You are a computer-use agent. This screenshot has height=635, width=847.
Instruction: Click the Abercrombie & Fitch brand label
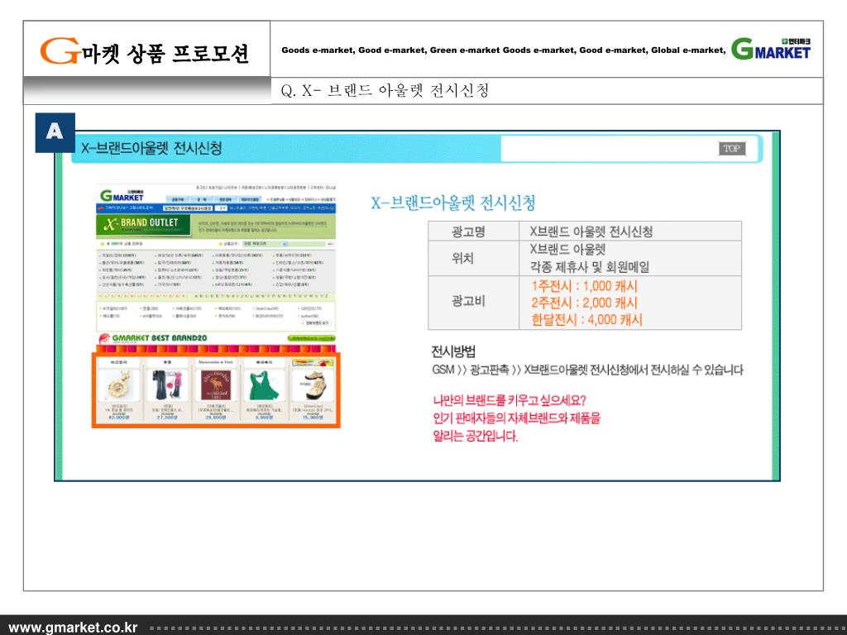coord(216,362)
